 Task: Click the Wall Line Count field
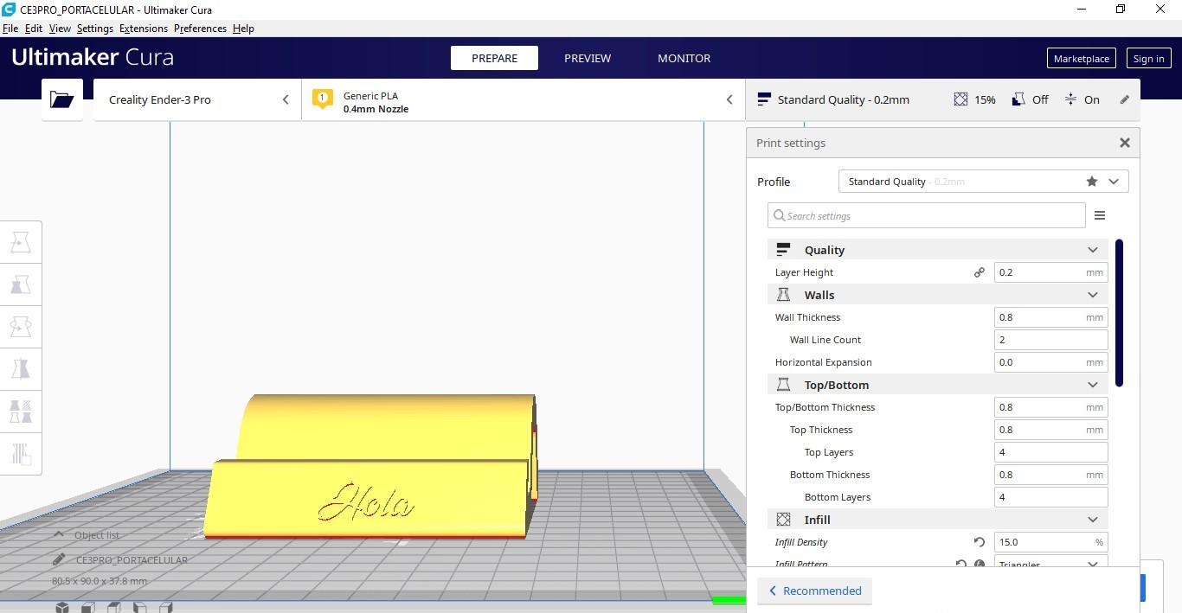1050,340
